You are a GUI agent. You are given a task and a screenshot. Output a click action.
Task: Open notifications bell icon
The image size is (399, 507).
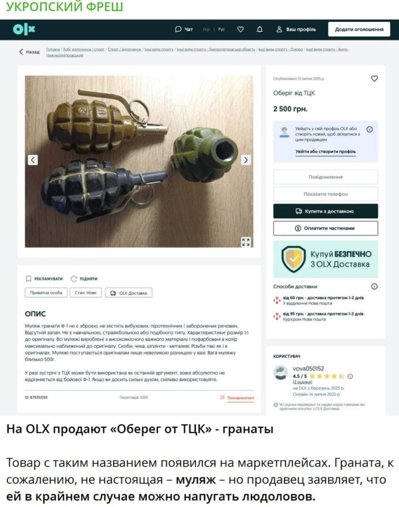(260, 29)
